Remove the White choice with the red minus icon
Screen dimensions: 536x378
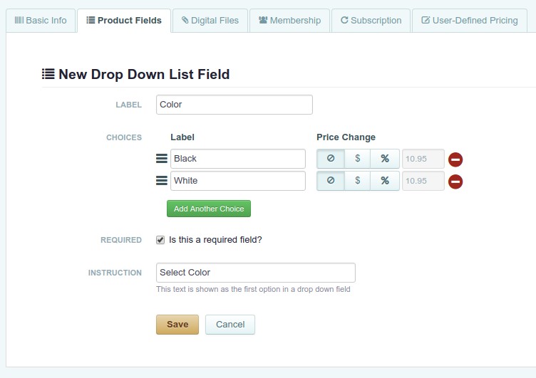point(455,182)
